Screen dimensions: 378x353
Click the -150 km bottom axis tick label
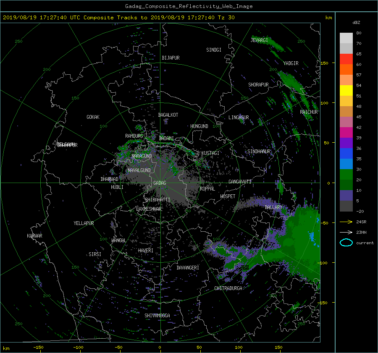click(38, 348)
